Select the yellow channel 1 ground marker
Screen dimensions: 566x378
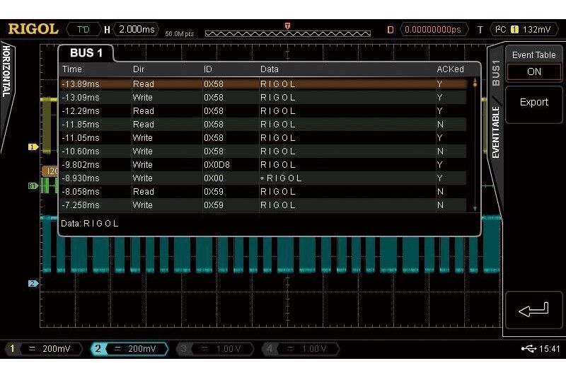click(x=32, y=147)
